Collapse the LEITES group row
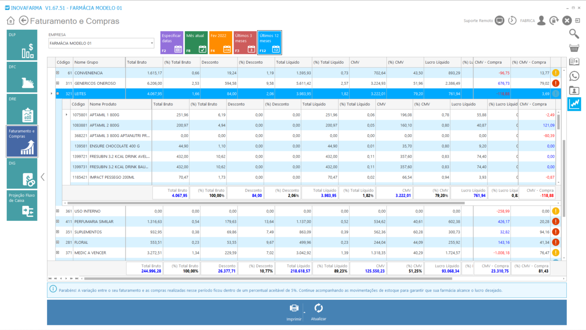Image resolution: width=586 pixels, height=330 pixels. click(58, 93)
